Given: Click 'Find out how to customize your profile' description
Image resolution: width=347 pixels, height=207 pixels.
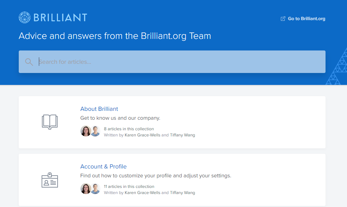Looking at the screenshot, I should (155, 176).
